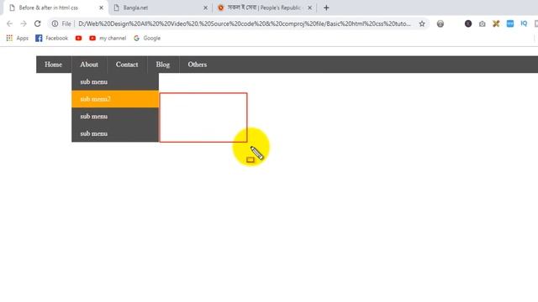
Task: Open the first red YouTube bookmark icon
Action: point(78,38)
